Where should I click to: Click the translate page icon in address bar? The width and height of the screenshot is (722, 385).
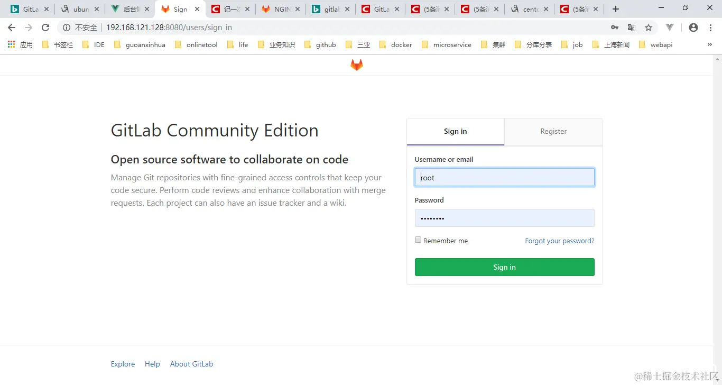pos(631,27)
